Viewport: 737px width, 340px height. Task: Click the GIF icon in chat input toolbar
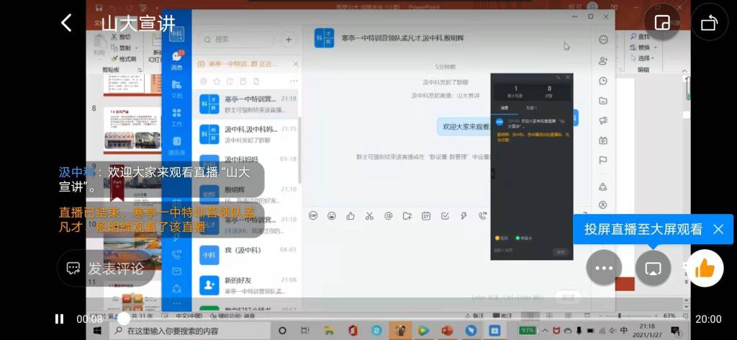tap(313, 216)
